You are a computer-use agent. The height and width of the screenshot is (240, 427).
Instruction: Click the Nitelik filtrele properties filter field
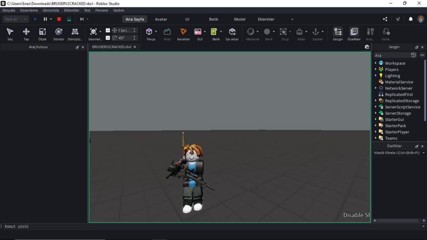click(x=397, y=153)
